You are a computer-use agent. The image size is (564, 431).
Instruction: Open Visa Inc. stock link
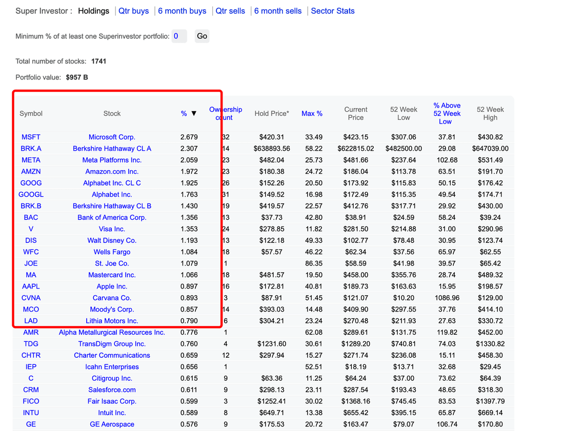click(x=112, y=229)
